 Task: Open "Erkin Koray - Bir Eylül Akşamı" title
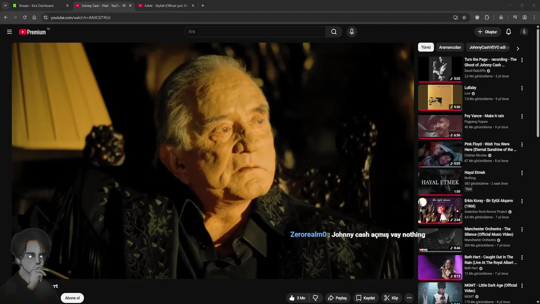489,204
